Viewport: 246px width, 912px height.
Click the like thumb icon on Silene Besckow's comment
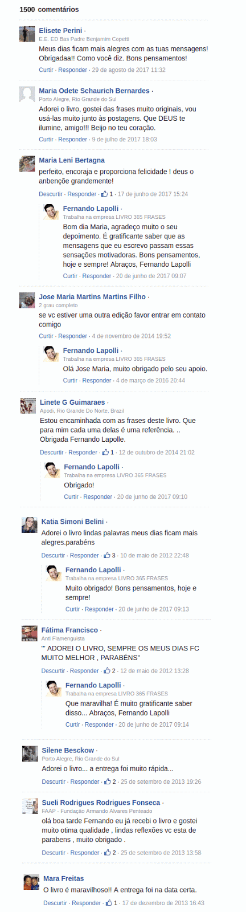(108, 781)
